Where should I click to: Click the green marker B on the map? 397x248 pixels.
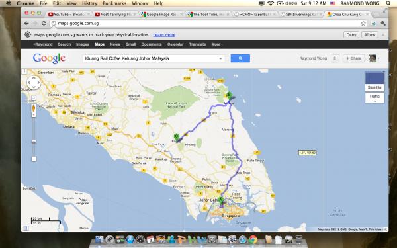pos(230,96)
